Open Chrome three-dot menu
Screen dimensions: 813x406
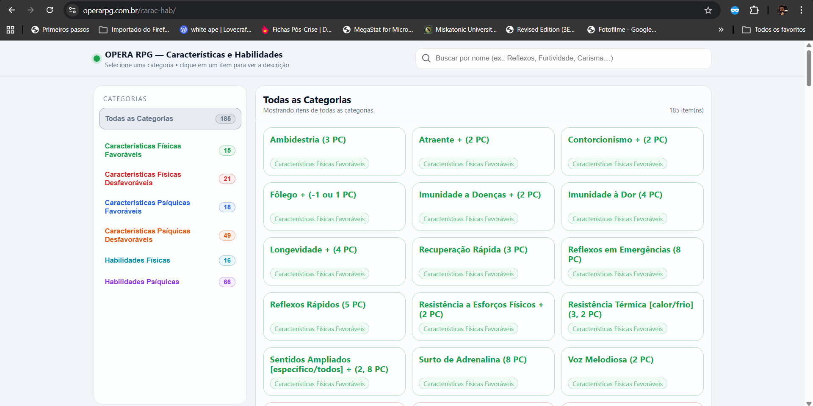801,10
